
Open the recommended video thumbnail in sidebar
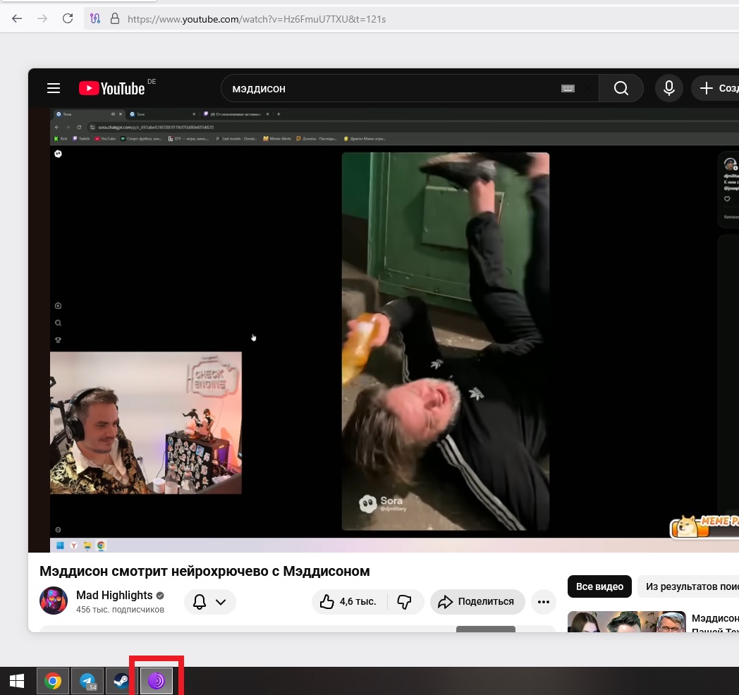coord(626,622)
